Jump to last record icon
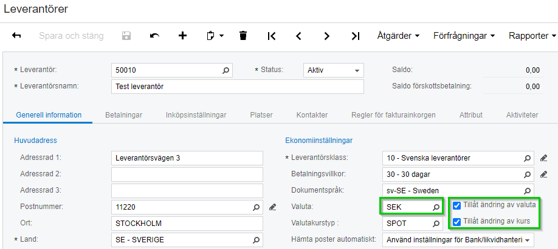Image resolution: width=558 pixels, height=249 pixels. [x=356, y=36]
